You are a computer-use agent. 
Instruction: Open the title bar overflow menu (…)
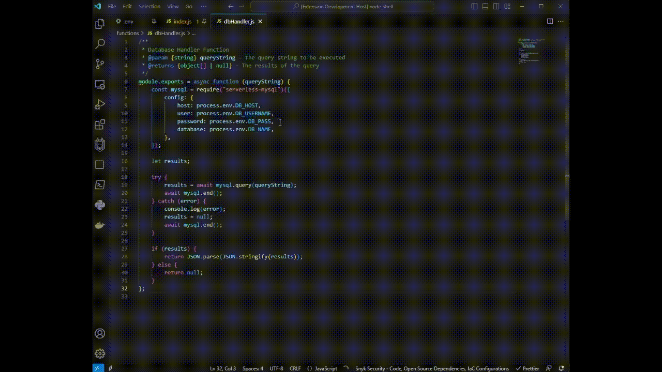[203, 6]
